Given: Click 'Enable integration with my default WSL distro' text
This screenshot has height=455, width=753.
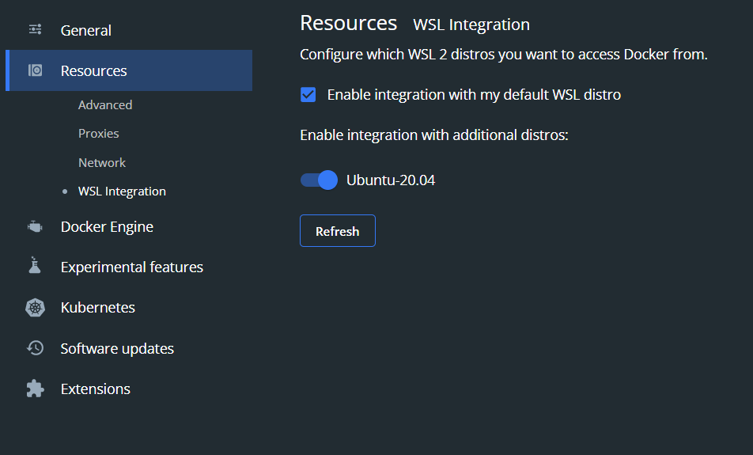Looking at the screenshot, I should coord(474,95).
